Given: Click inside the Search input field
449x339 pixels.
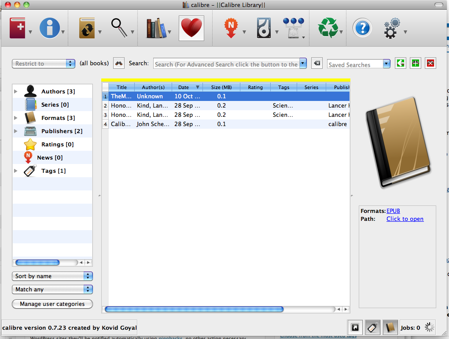Looking at the screenshot, I should (227, 64).
